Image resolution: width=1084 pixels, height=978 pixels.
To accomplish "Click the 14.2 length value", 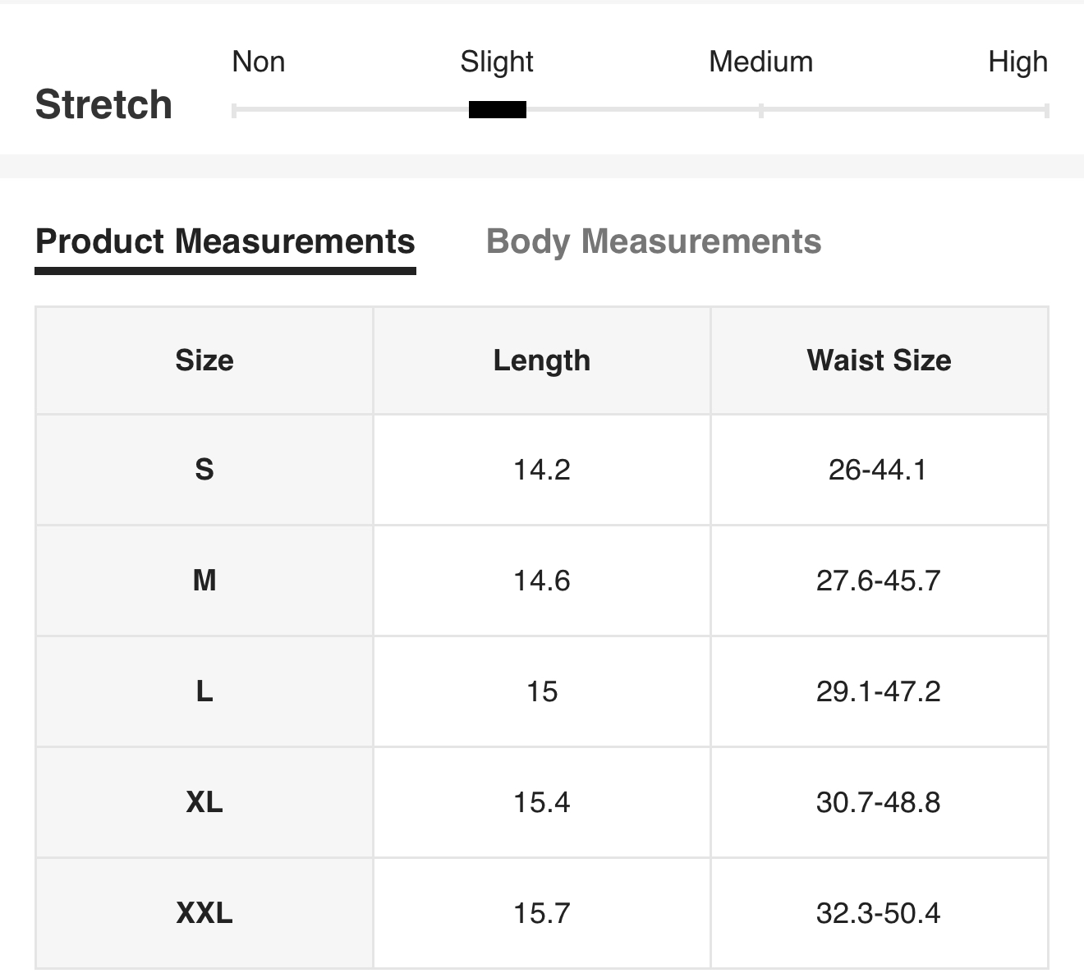I will coord(542,470).
